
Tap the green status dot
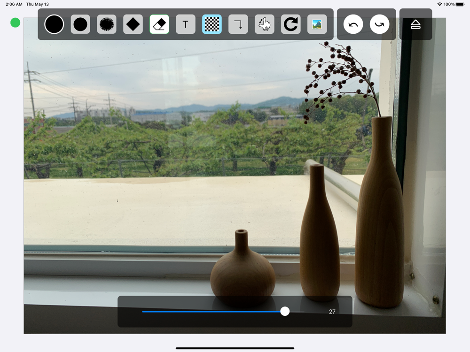tap(16, 23)
